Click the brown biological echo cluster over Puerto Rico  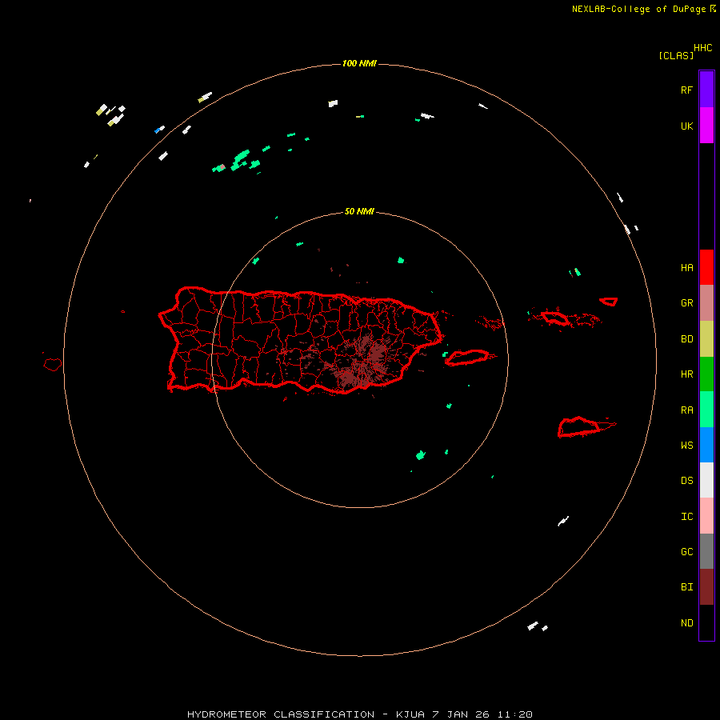pos(362,362)
